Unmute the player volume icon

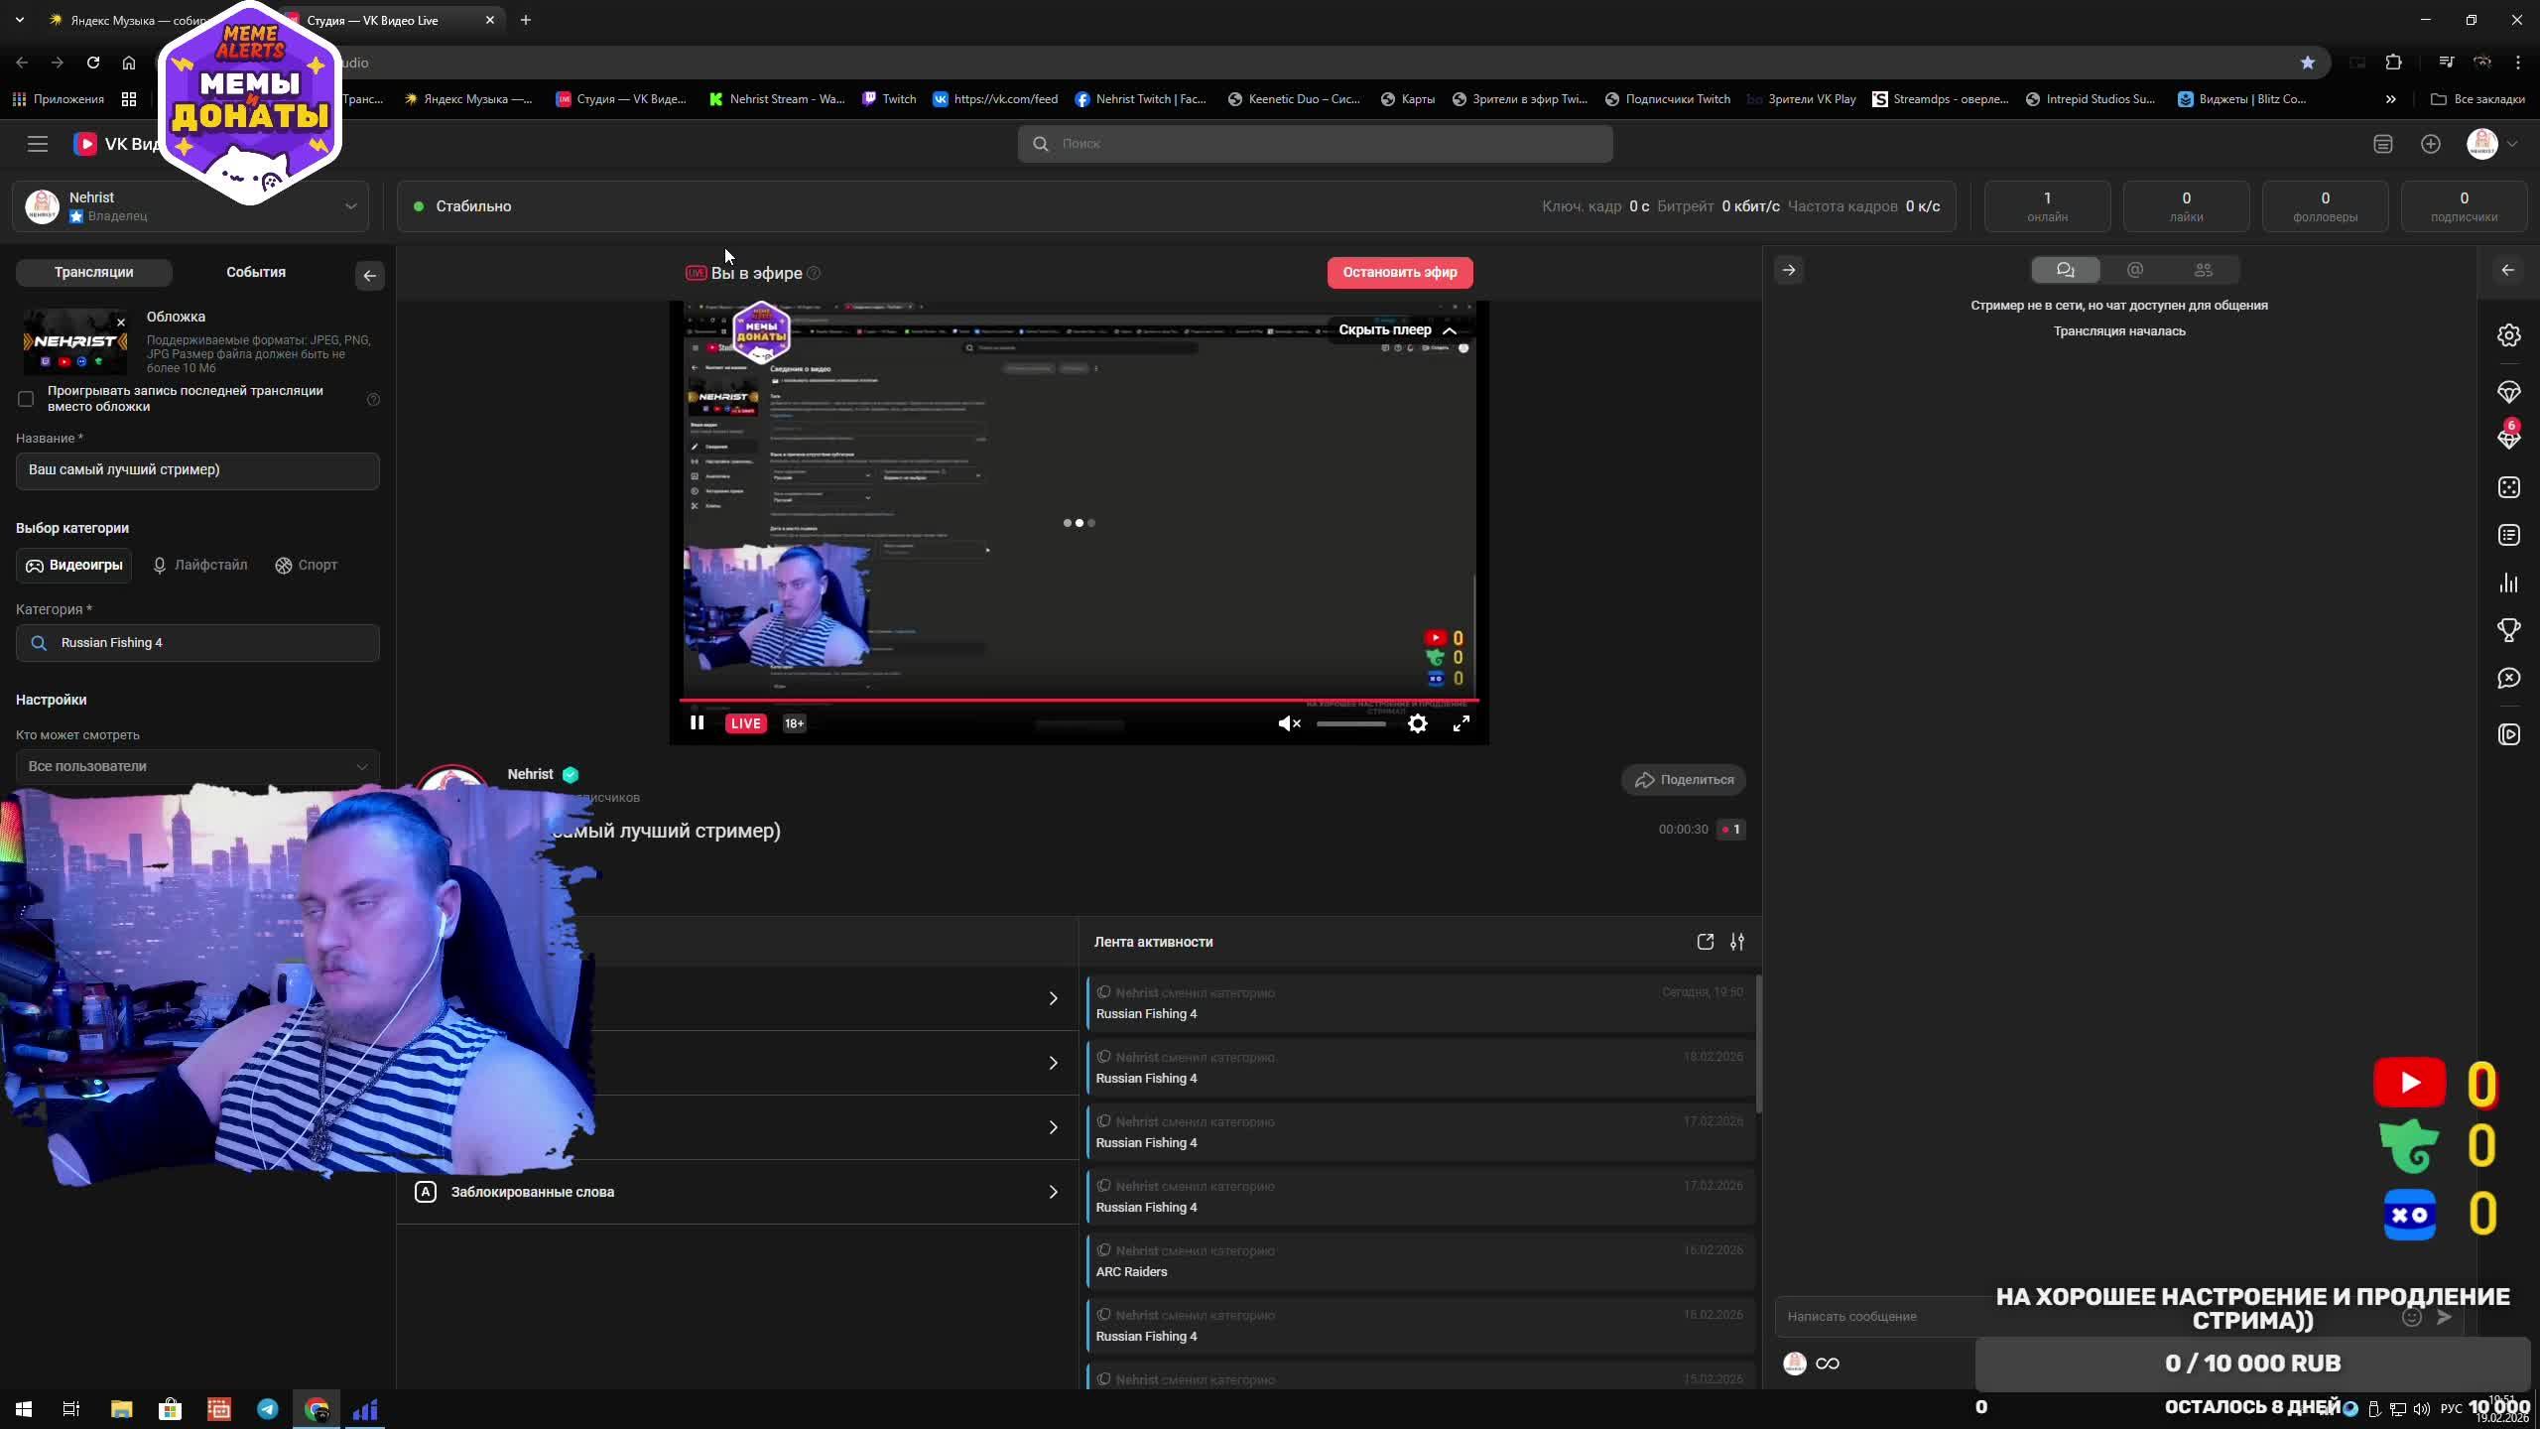click(1289, 724)
